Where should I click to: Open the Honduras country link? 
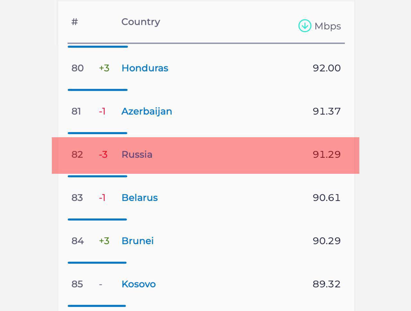pos(145,68)
